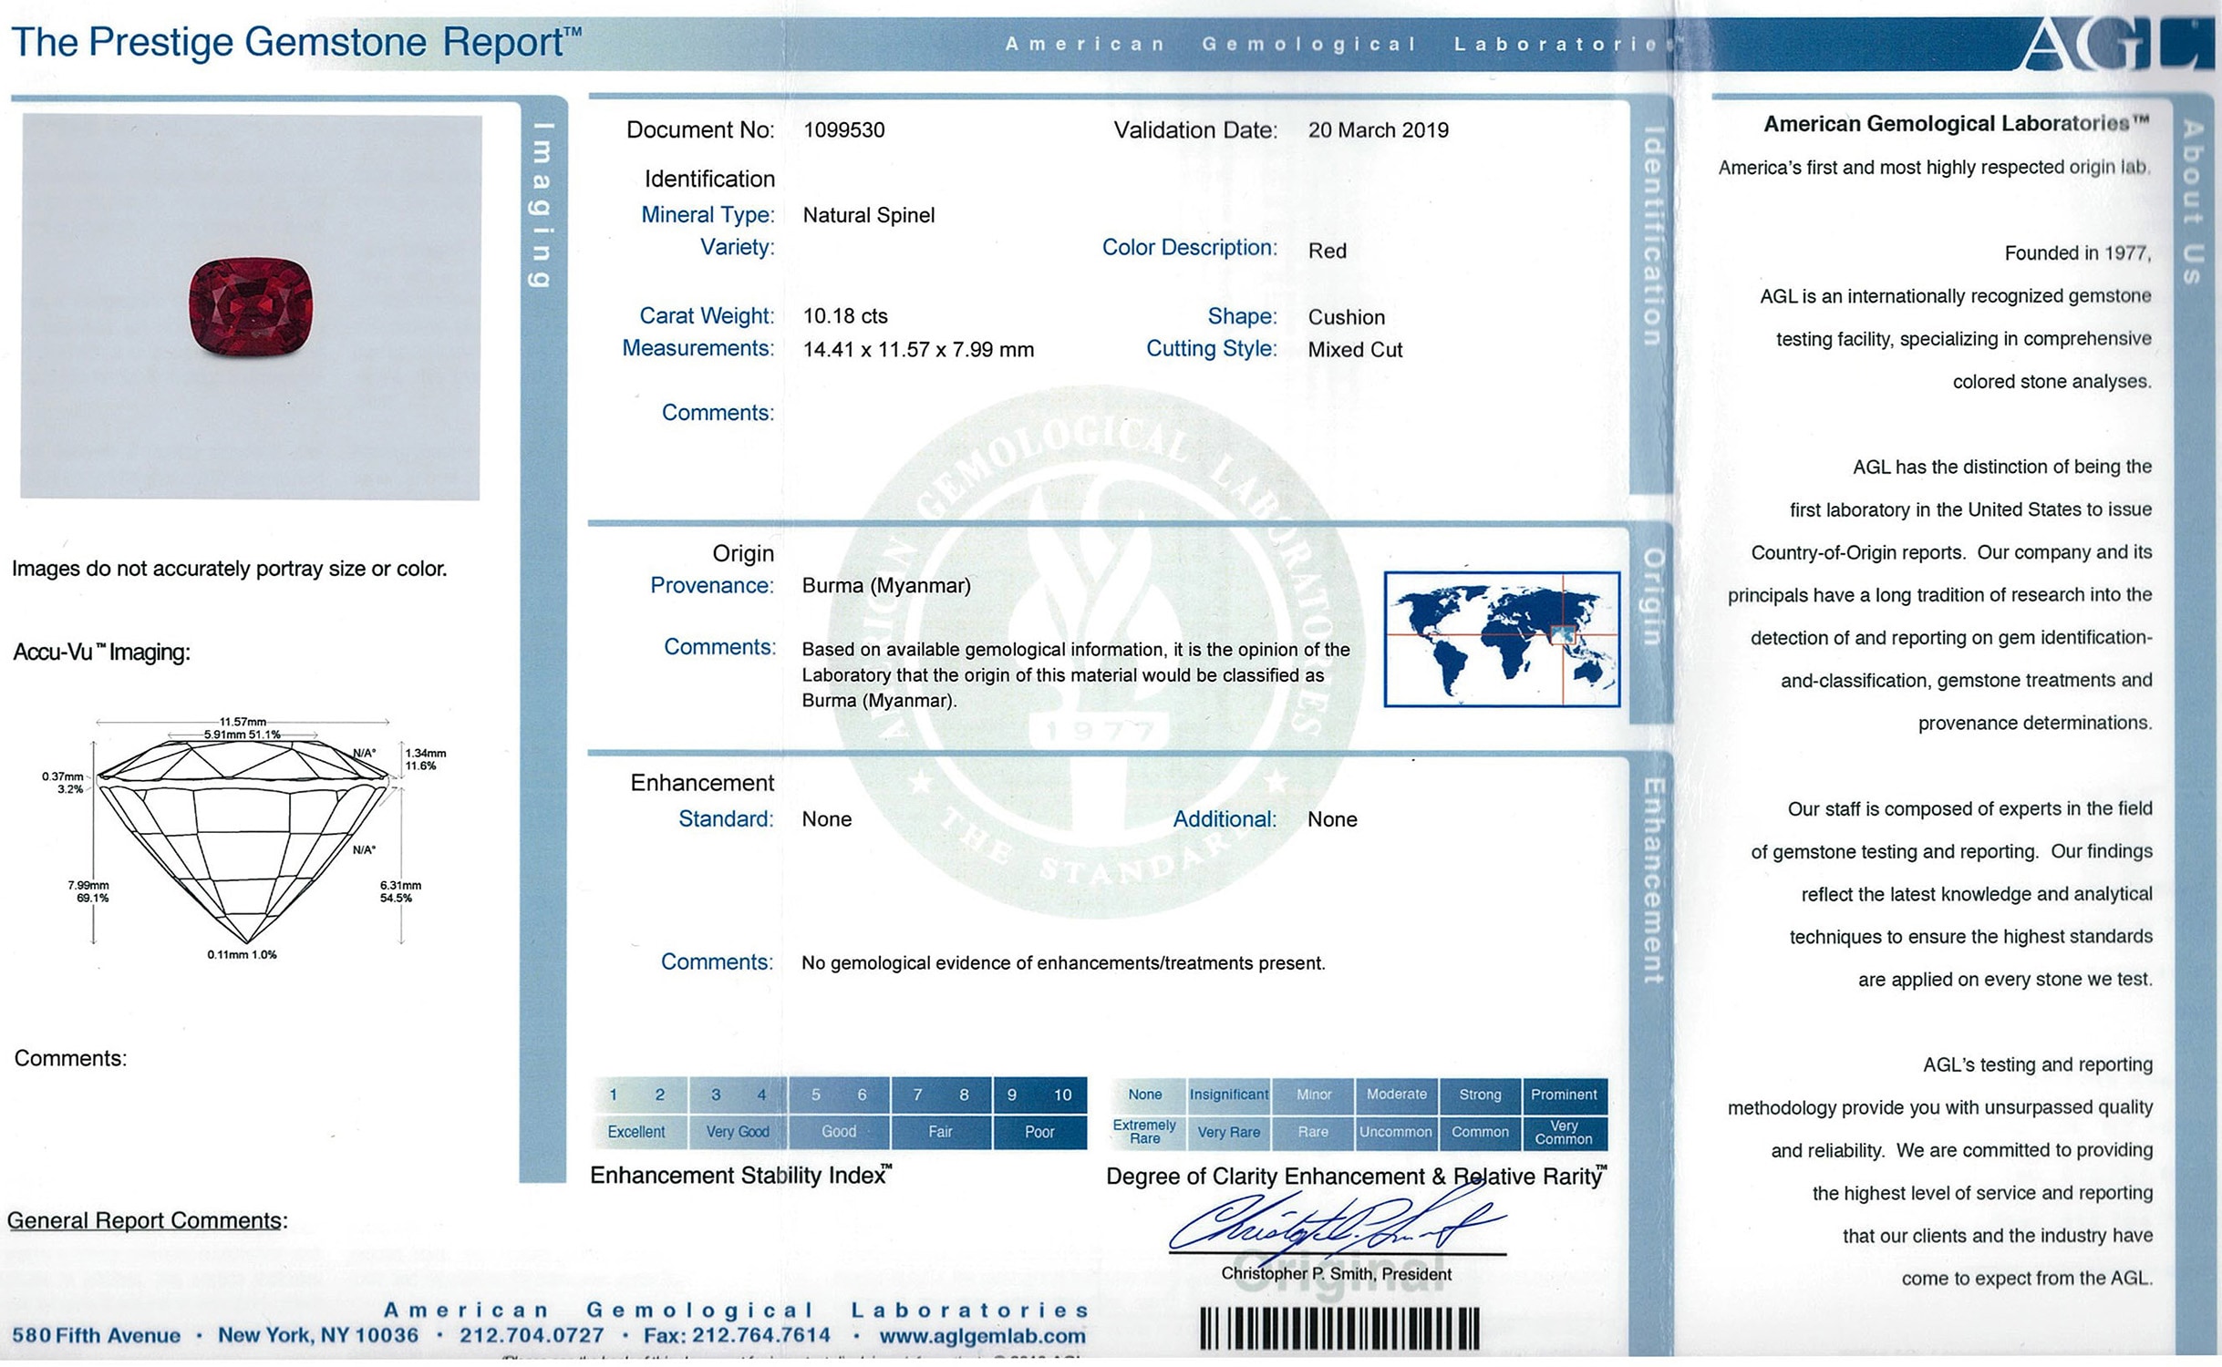Click the red spinel gemstone photo
Image resolution: width=2222 pixels, height=1367 pixels.
251,307
